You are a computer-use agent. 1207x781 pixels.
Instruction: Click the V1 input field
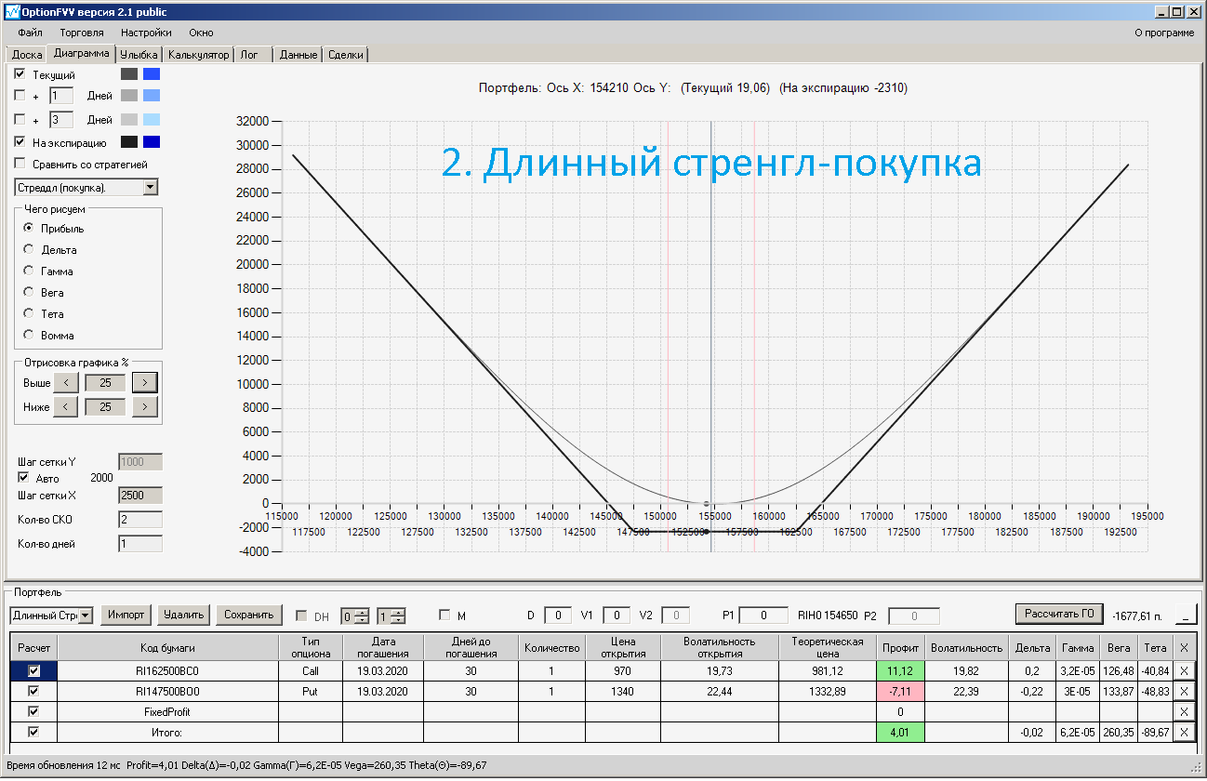[x=617, y=615]
